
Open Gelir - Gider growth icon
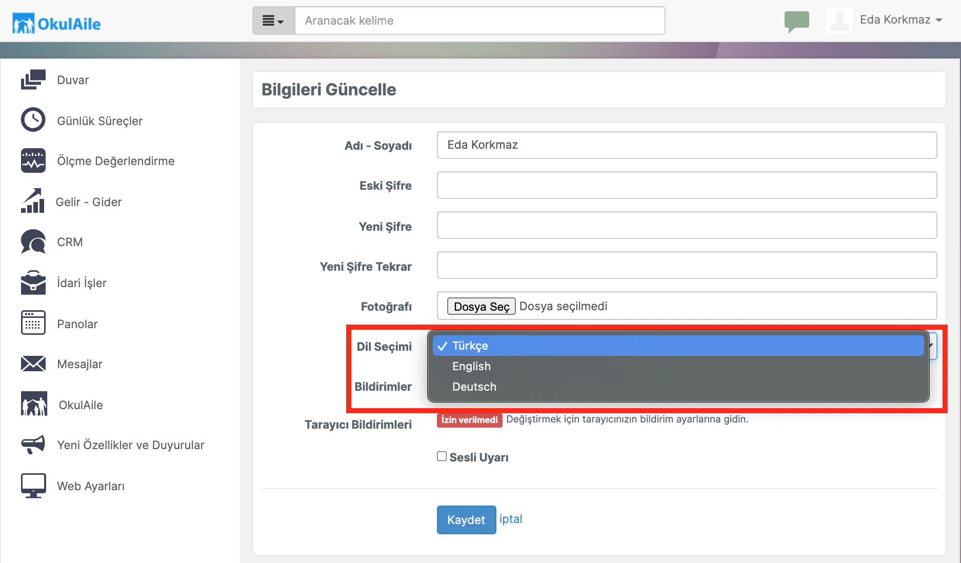(x=33, y=200)
